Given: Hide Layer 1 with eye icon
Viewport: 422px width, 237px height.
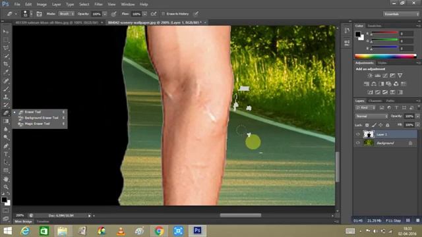Looking at the screenshot, I should coord(358,134).
